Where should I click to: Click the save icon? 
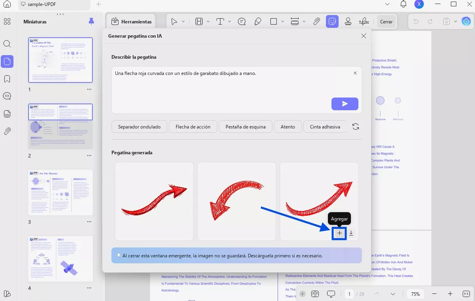point(446,21)
